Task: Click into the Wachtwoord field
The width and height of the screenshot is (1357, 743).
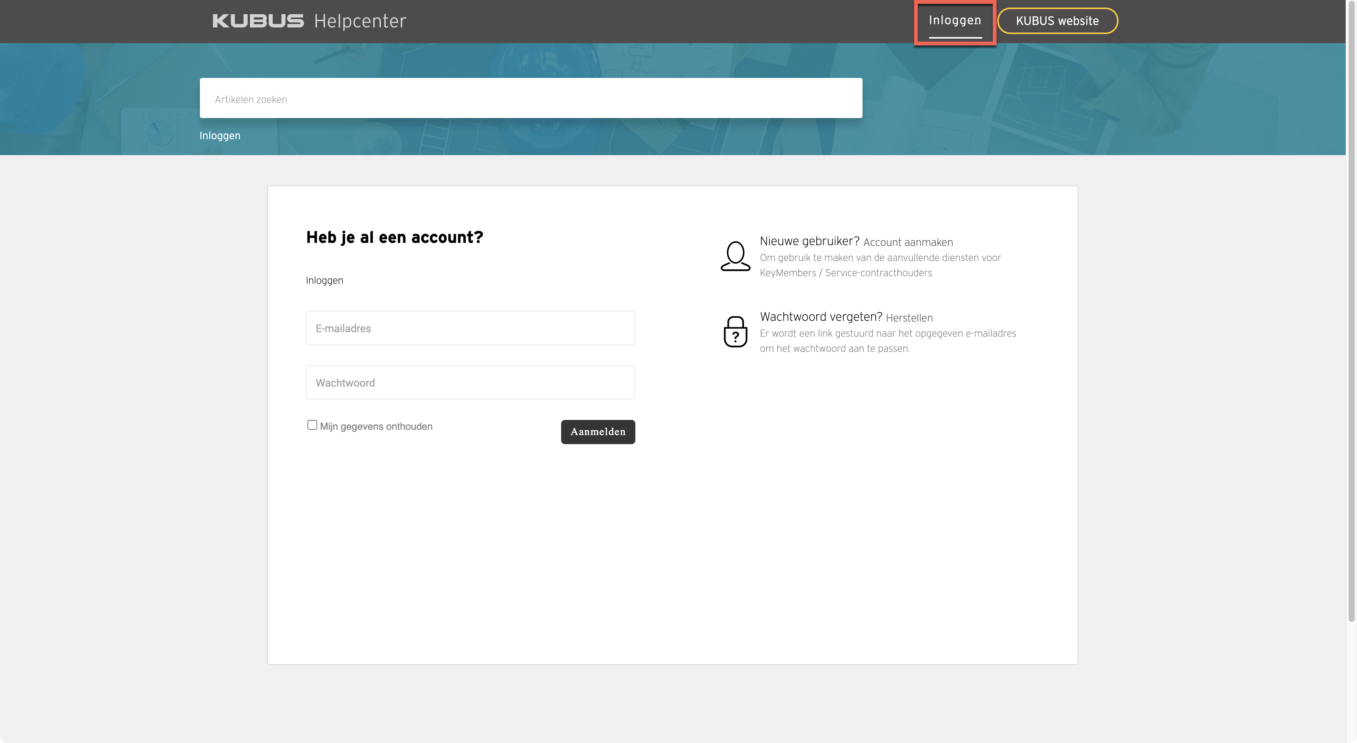Action: (x=470, y=382)
